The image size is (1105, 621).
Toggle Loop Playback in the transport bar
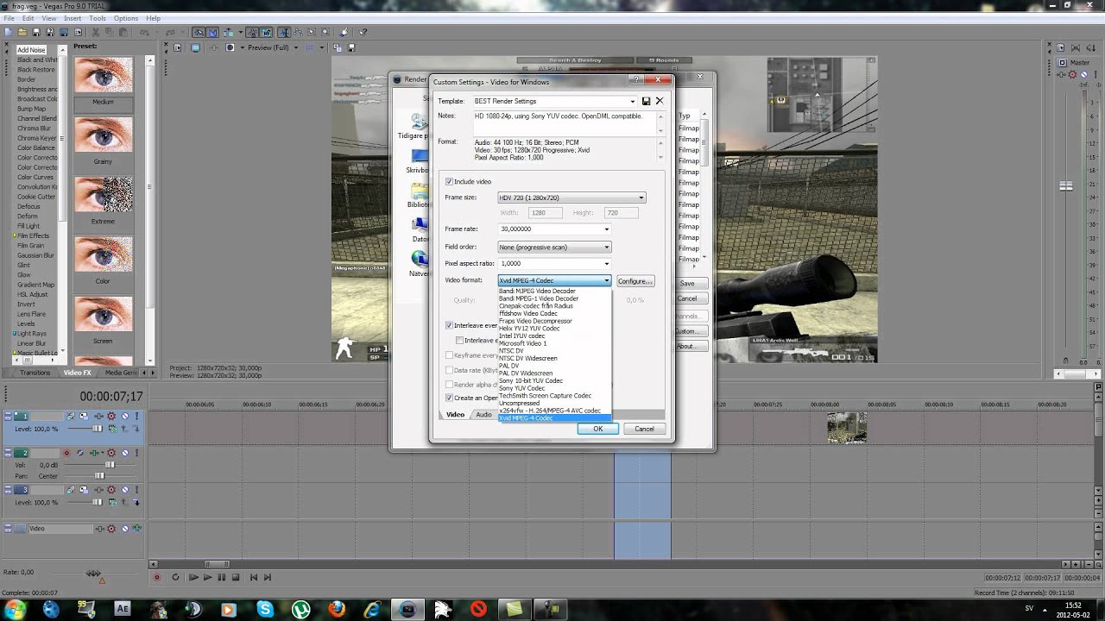tap(175, 577)
